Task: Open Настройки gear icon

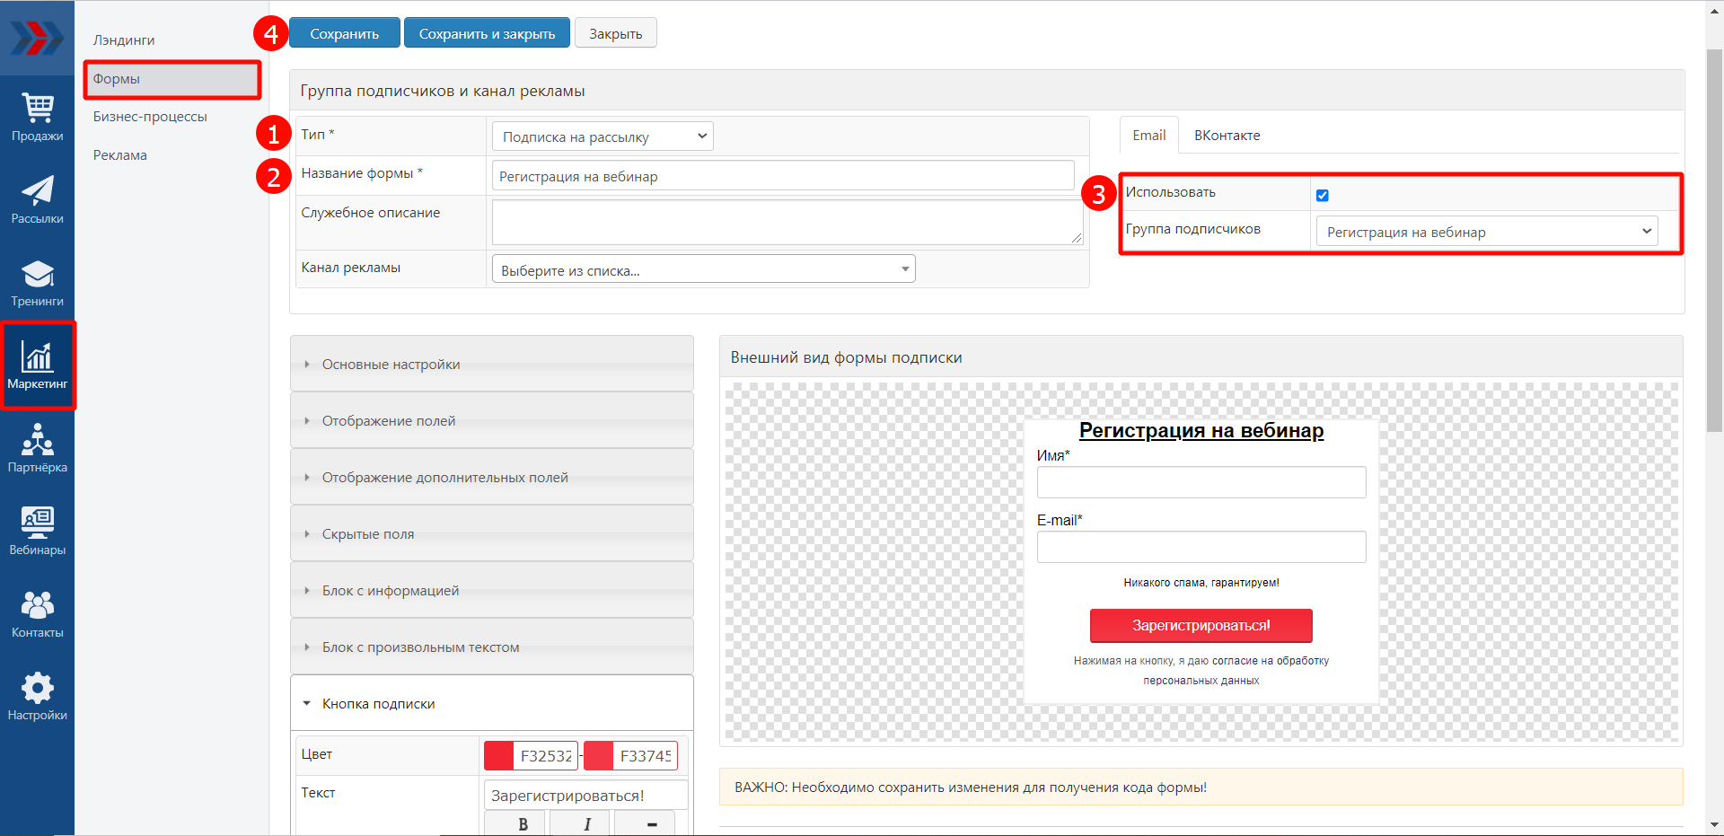Action: (x=37, y=696)
